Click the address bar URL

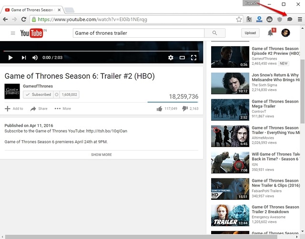[x=92, y=19]
